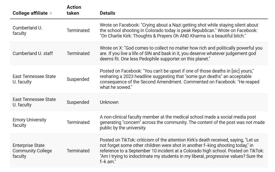Select the Emory University faculty cell

(29, 122)
